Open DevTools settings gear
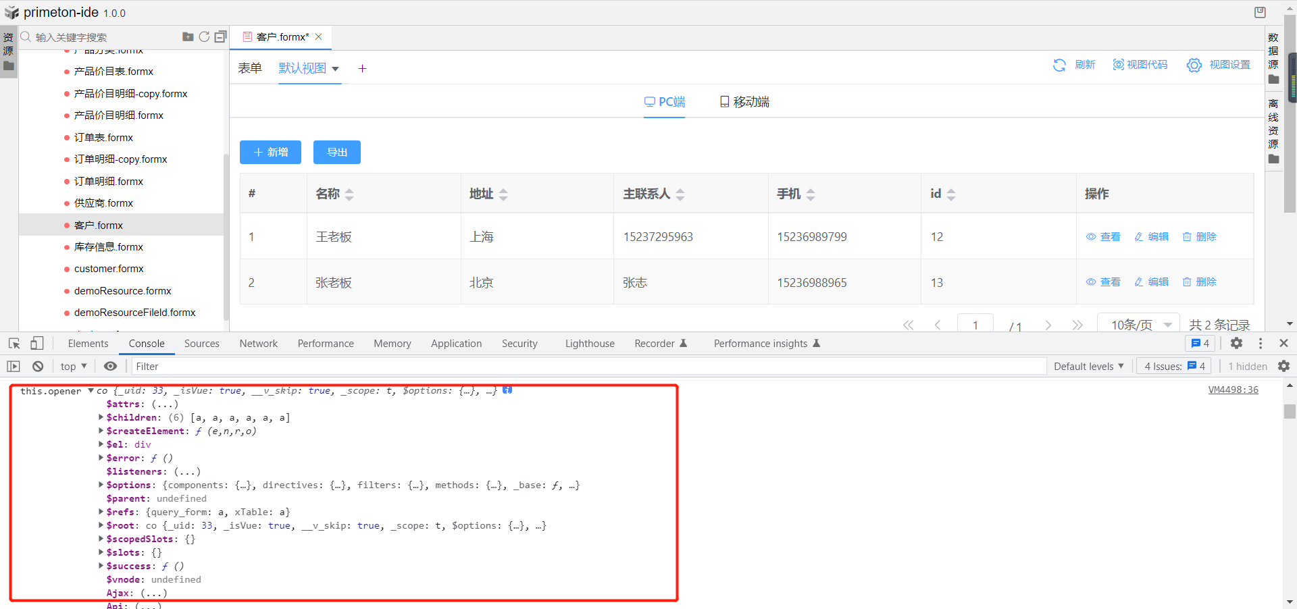This screenshot has width=1297, height=609. click(x=1236, y=344)
